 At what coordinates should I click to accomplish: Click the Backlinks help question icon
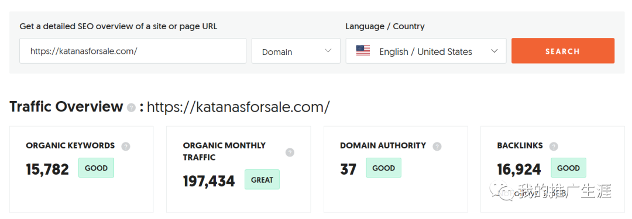(554, 147)
